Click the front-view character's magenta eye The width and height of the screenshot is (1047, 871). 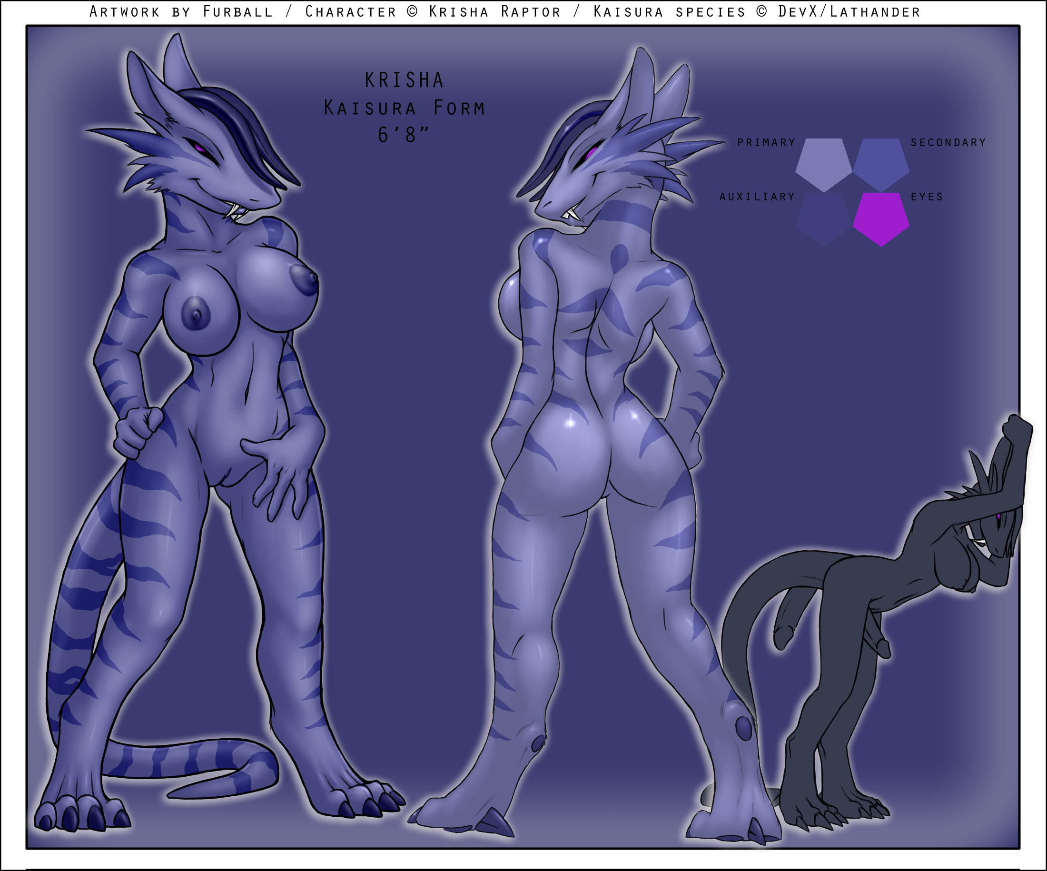(x=199, y=147)
